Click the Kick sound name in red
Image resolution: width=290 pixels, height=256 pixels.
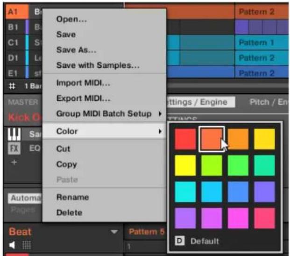25,117
